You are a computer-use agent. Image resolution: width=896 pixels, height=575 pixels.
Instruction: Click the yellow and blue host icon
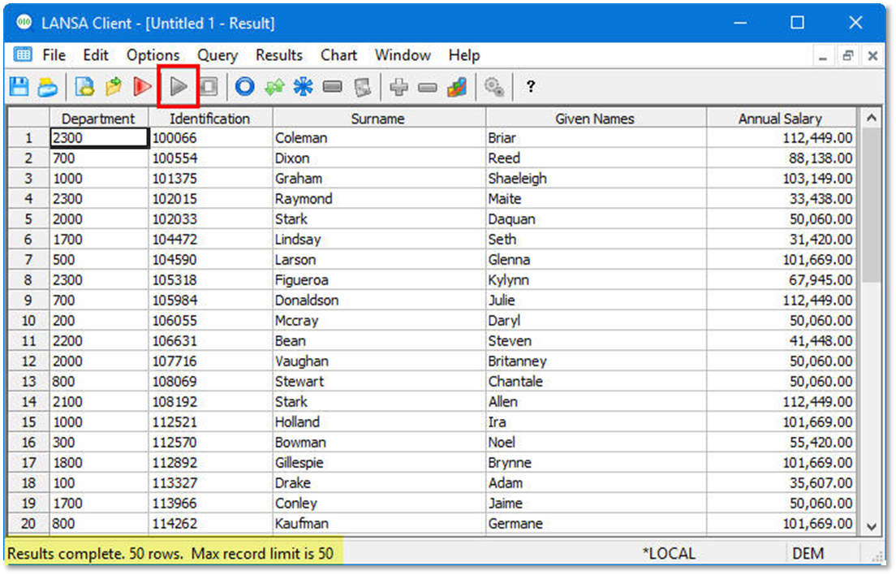click(x=48, y=87)
